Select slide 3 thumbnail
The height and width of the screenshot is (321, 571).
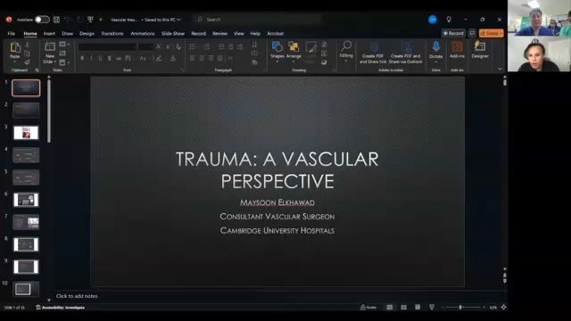click(x=26, y=133)
